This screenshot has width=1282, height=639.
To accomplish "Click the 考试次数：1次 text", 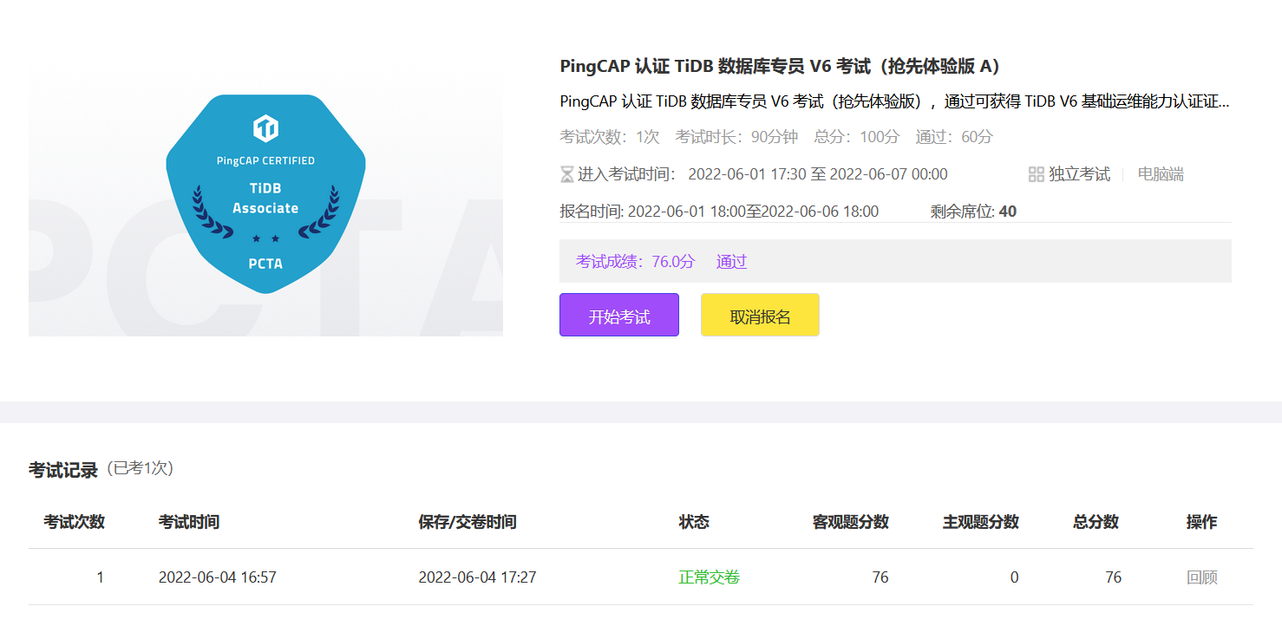I will (x=610, y=137).
